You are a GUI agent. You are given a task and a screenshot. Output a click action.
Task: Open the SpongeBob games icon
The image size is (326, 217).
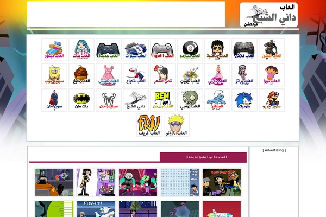[x=54, y=75]
